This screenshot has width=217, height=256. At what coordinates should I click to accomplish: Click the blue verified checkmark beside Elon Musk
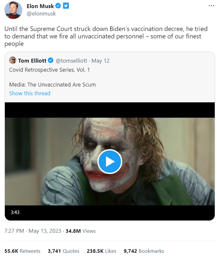click(x=59, y=6)
